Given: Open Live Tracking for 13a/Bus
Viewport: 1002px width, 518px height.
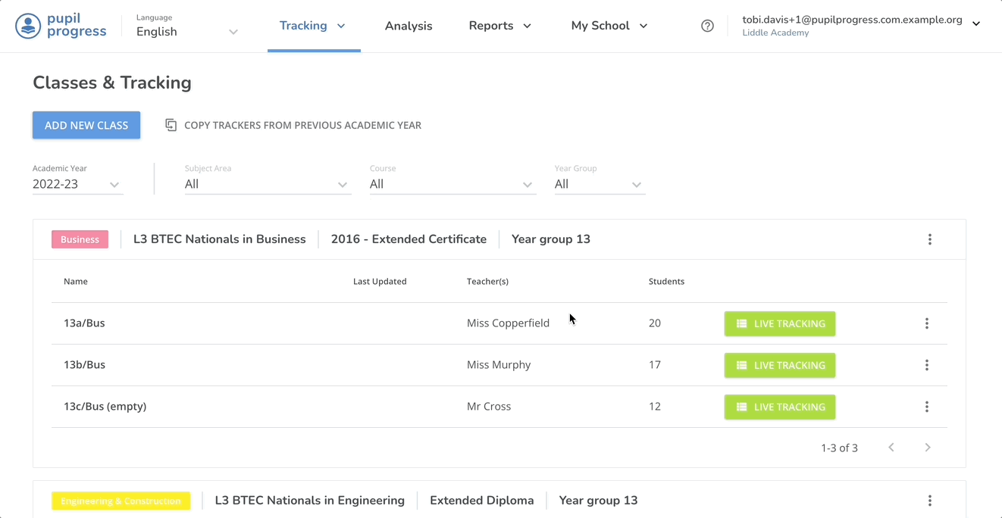Looking at the screenshot, I should pyautogui.click(x=779, y=323).
